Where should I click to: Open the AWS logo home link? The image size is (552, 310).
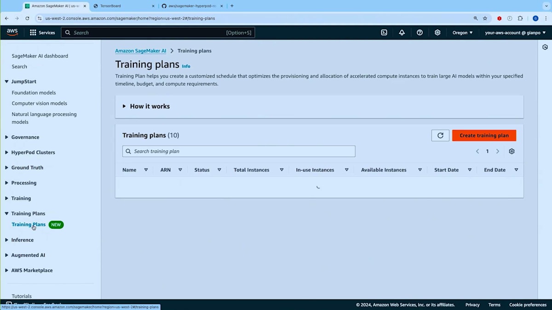pyautogui.click(x=12, y=32)
